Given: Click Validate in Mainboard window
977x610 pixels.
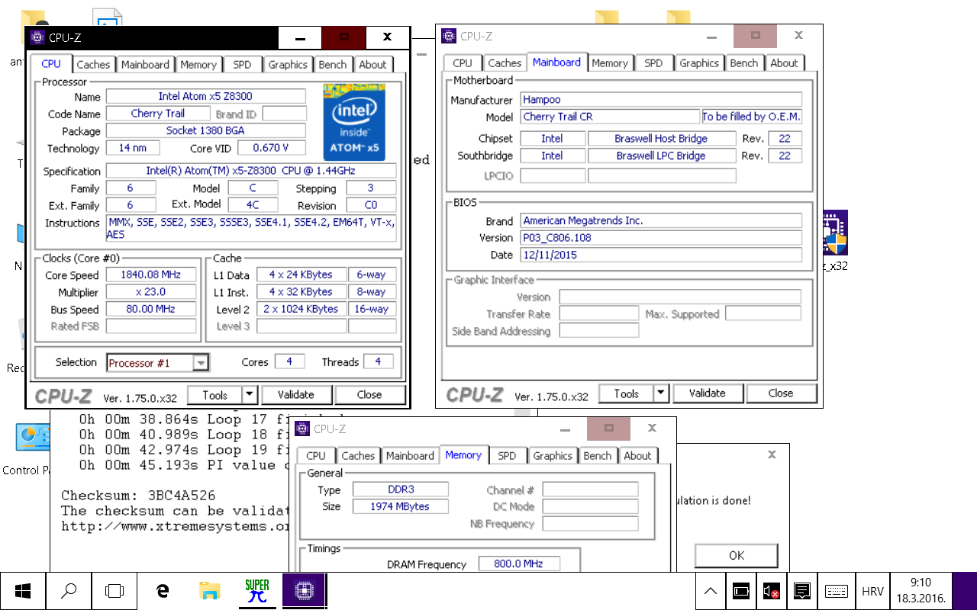Looking at the screenshot, I should tap(708, 393).
